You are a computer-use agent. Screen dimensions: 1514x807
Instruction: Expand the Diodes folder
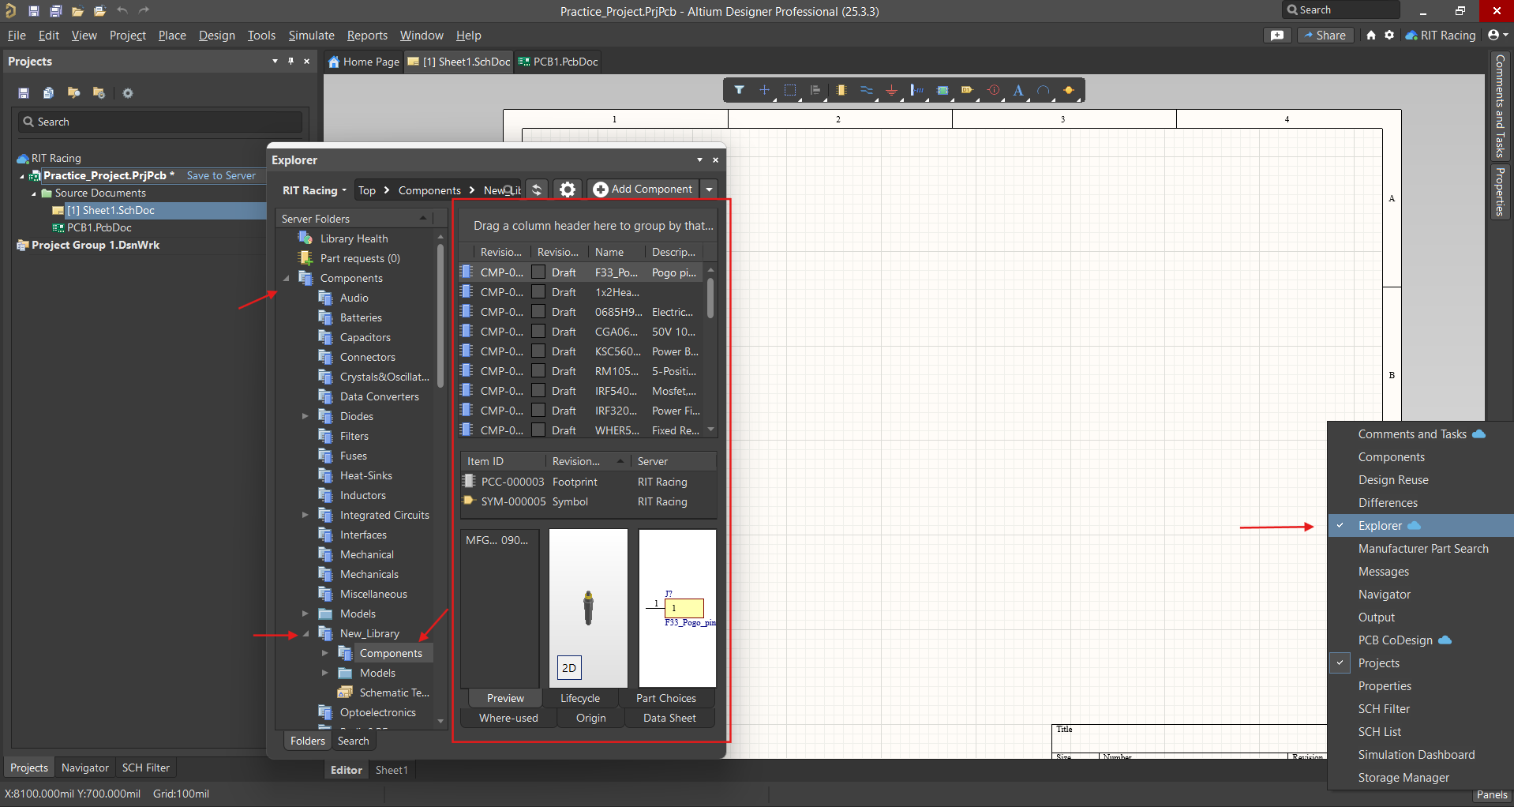tap(305, 416)
